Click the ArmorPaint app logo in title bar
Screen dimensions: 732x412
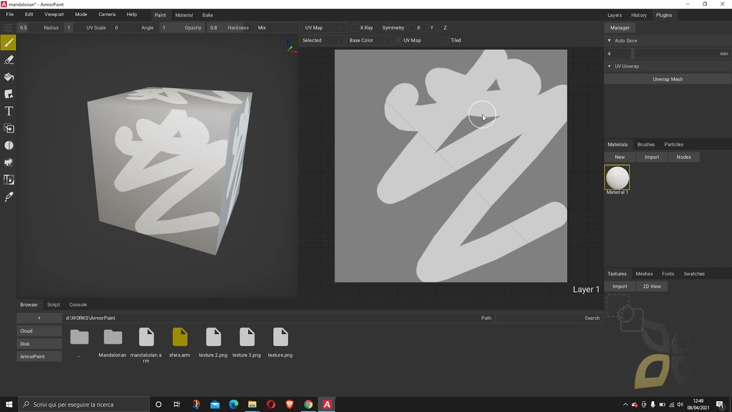coord(5,4)
